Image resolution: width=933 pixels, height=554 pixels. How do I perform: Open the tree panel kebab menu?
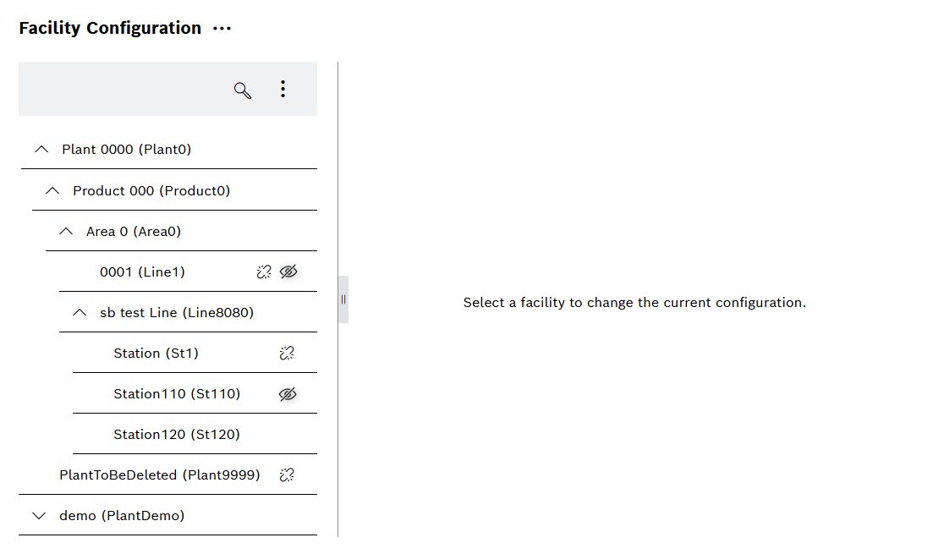283,89
